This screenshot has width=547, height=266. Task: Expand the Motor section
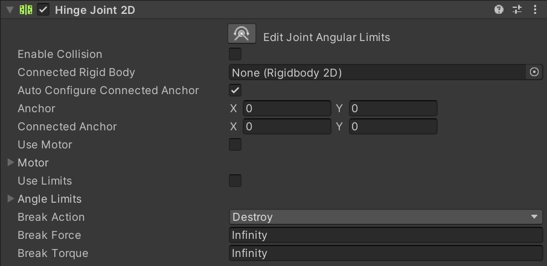[x=10, y=163]
